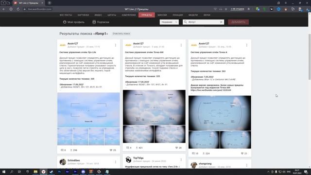Open Schindibee author profile
This screenshot has width=311, height=175.
73,160
